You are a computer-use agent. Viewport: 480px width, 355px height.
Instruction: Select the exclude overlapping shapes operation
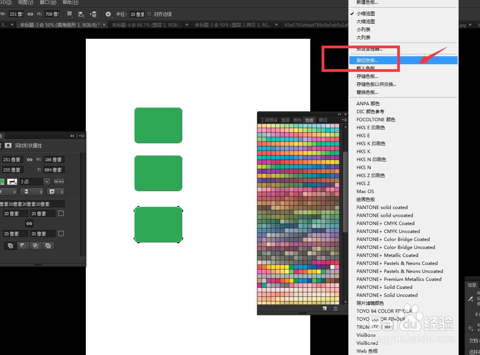coord(48,246)
